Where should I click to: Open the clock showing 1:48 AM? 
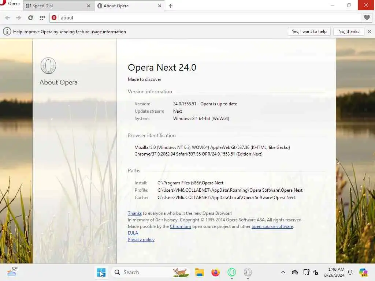click(334, 272)
